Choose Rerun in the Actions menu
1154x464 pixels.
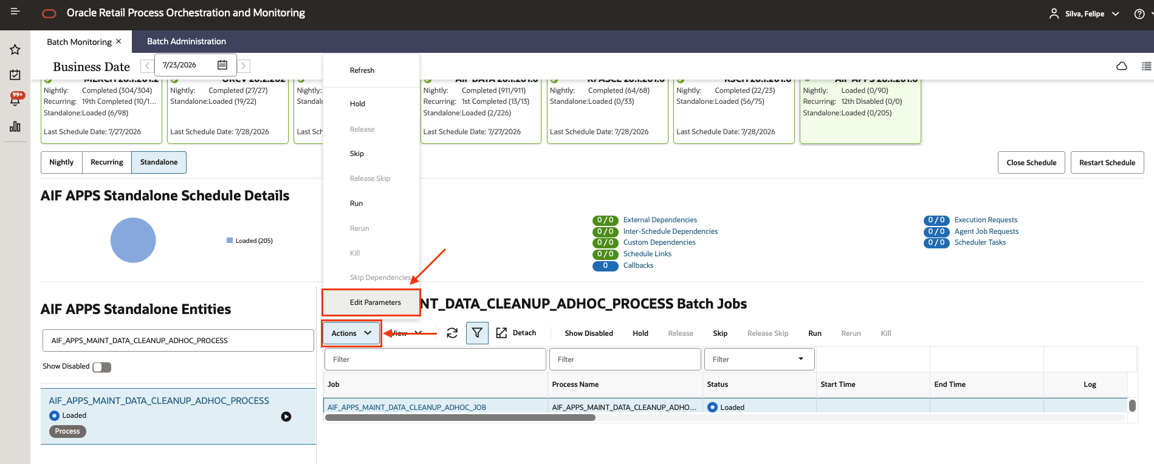click(x=359, y=228)
